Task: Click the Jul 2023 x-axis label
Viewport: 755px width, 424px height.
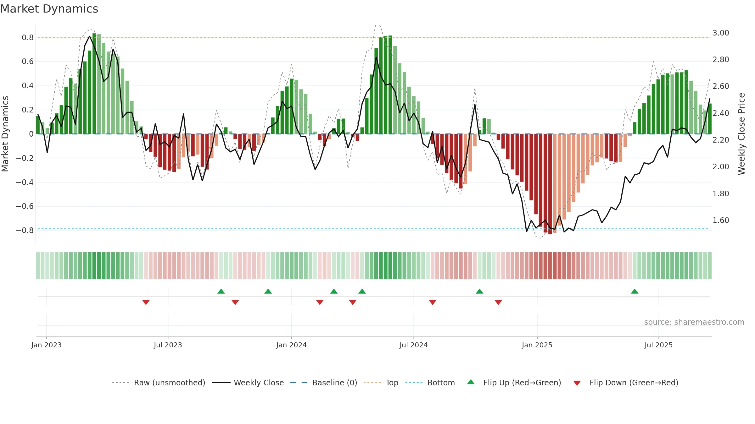Action: tap(168, 345)
